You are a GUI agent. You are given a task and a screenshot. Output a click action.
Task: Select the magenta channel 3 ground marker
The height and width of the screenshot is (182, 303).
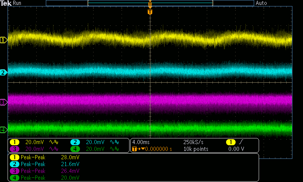coord(3,102)
